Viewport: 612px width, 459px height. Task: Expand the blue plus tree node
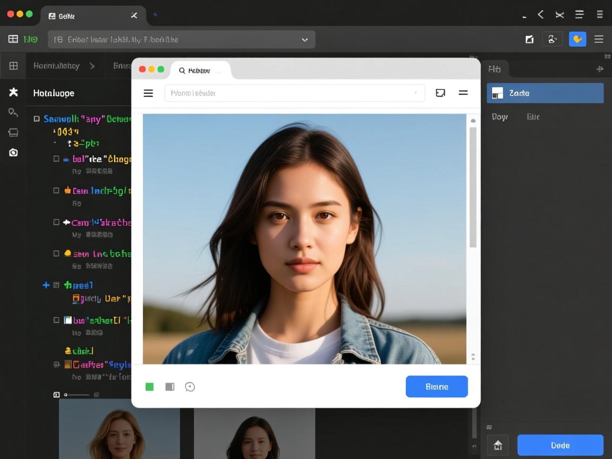[46, 285]
